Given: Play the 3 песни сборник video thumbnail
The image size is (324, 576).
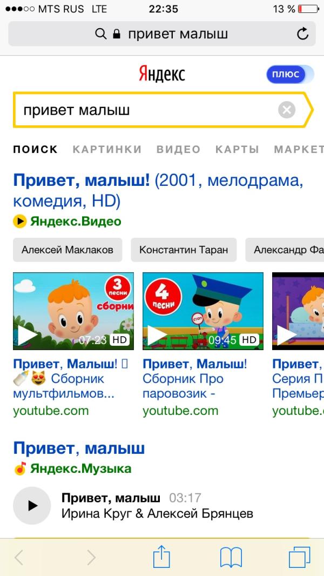Looking at the screenshot, I should (x=73, y=311).
